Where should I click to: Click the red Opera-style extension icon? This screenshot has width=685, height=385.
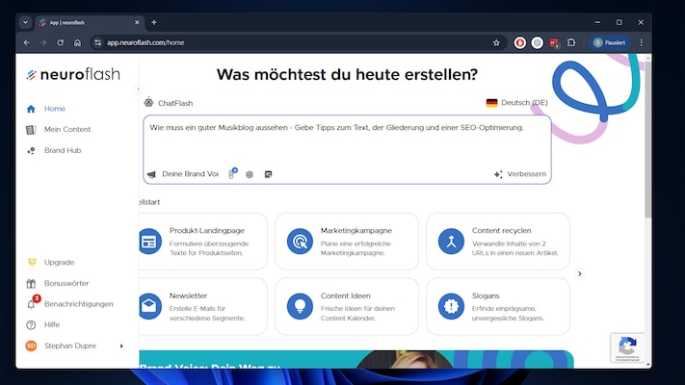click(520, 42)
